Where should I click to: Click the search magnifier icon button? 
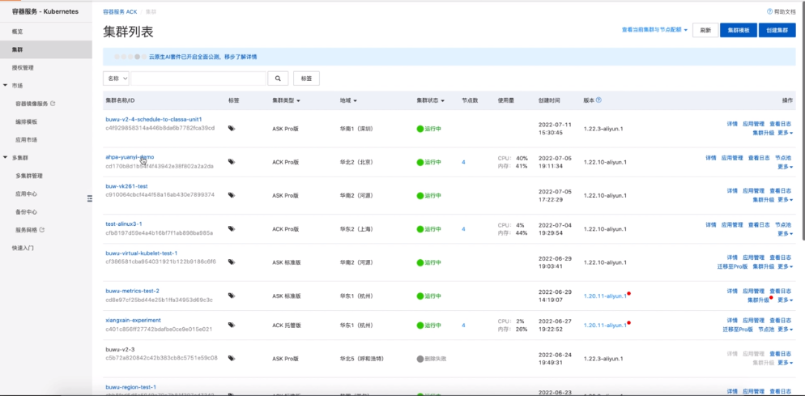(x=278, y=79)
